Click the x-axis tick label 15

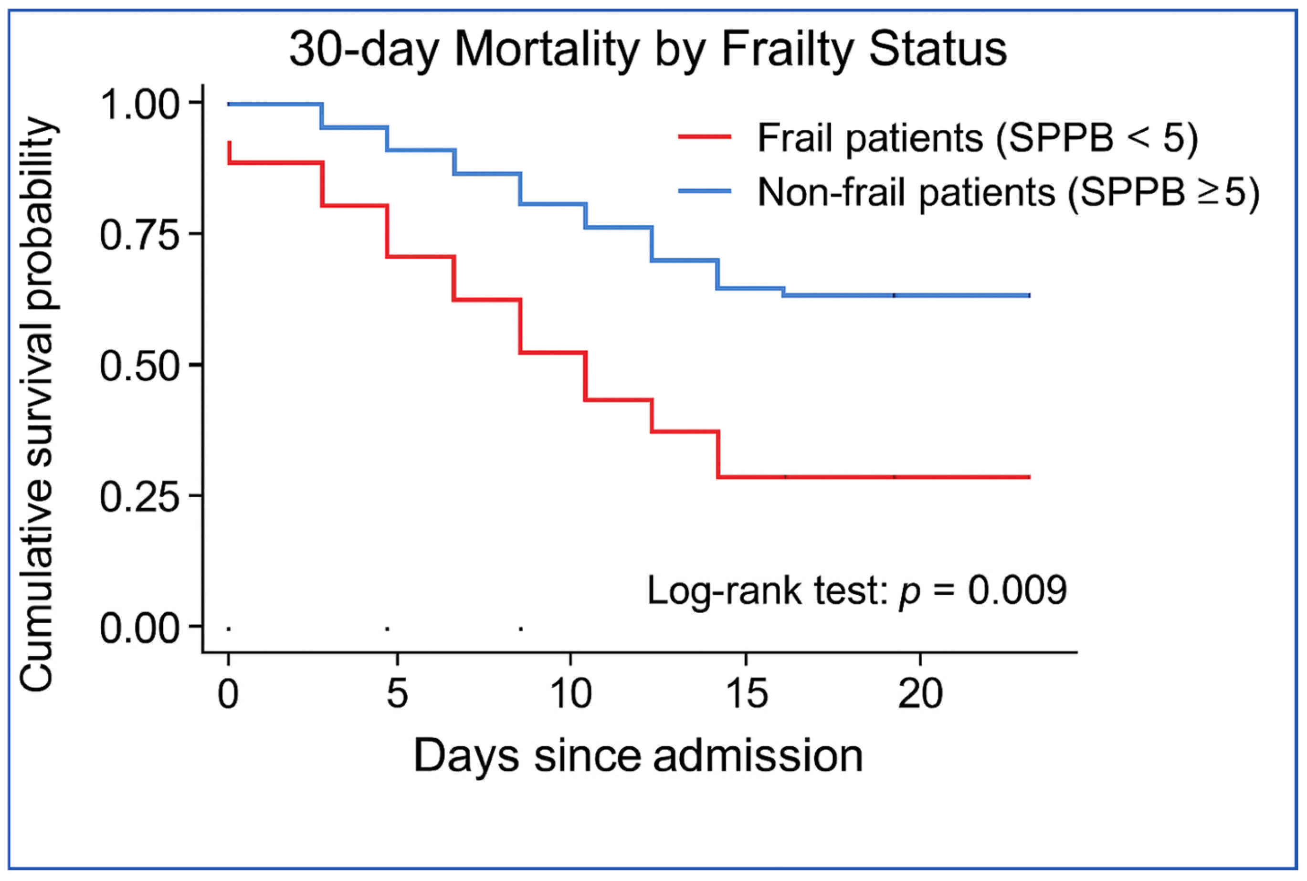(747, 694)
